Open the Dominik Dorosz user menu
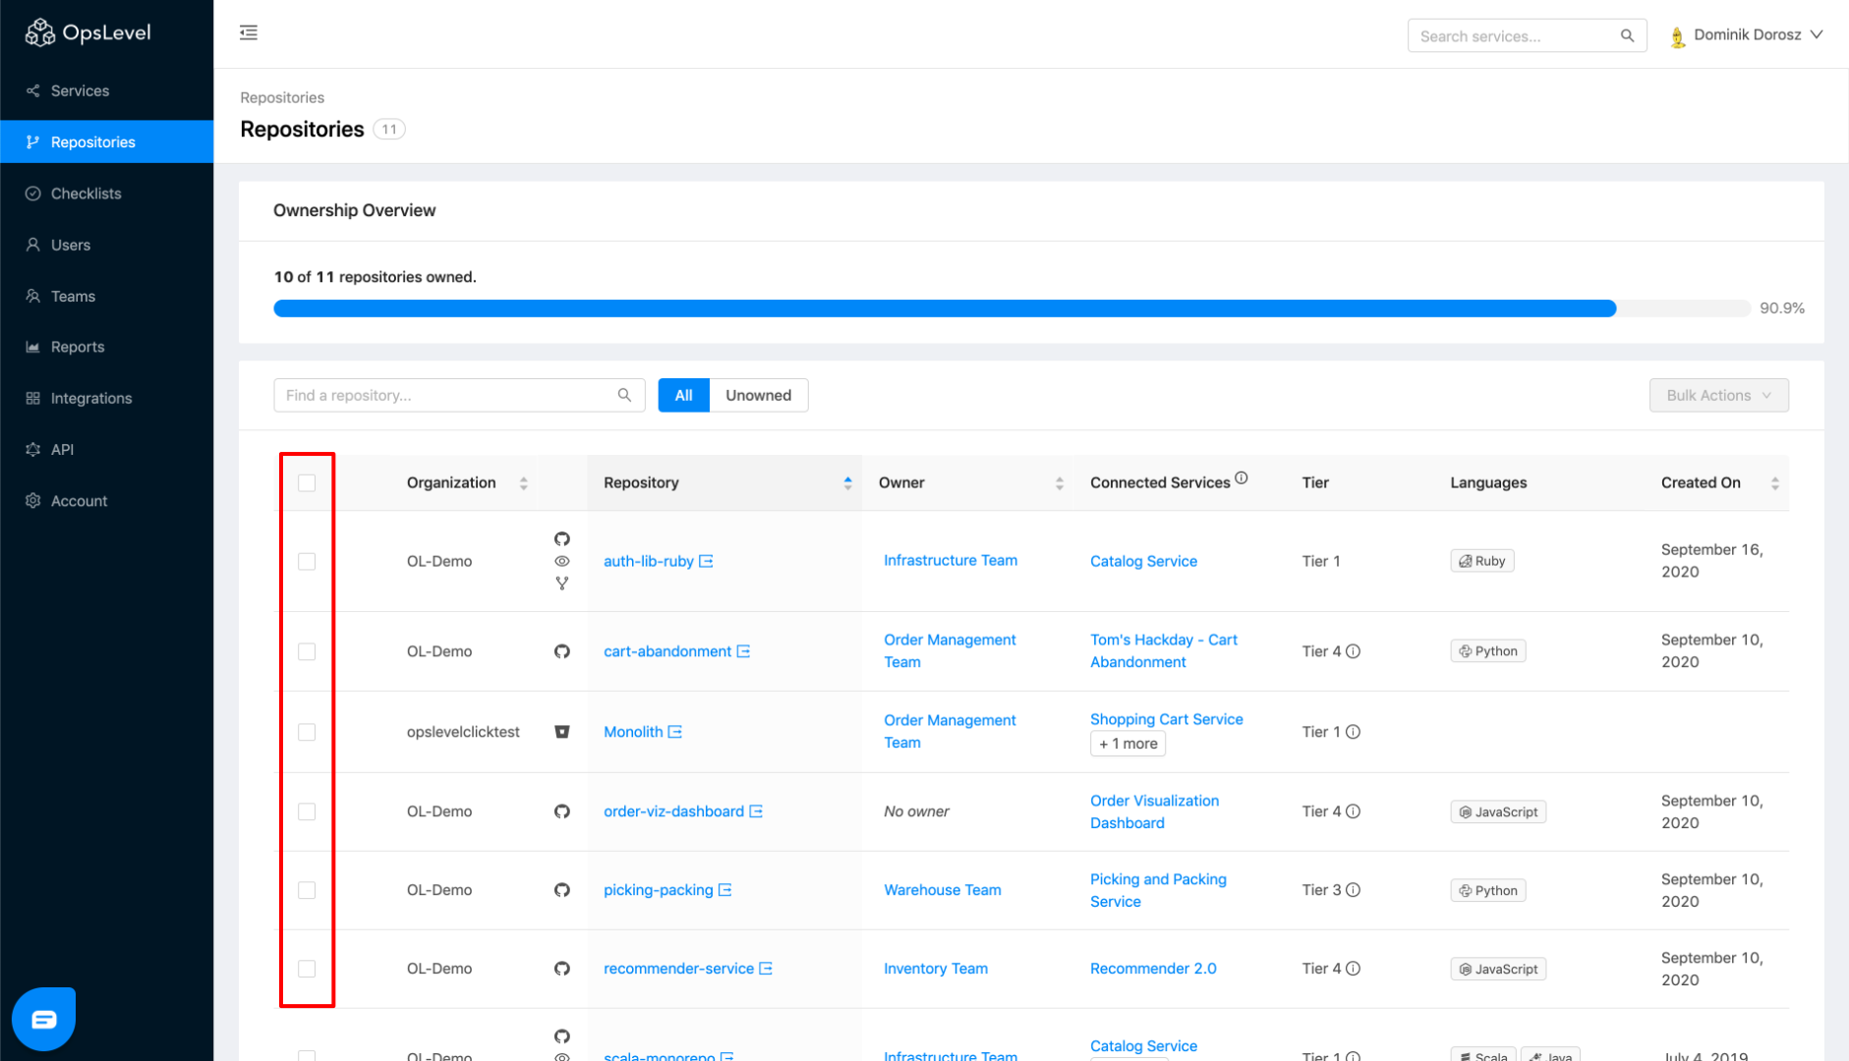Viewport: 1849px width, 1061px height. point(1748,35)
